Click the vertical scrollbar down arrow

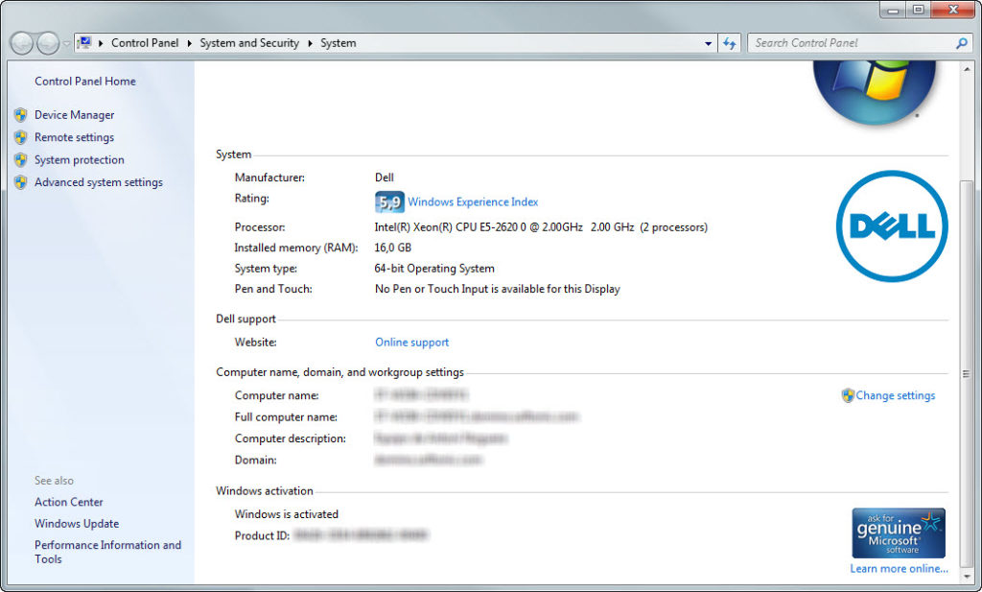click(966, 576)
